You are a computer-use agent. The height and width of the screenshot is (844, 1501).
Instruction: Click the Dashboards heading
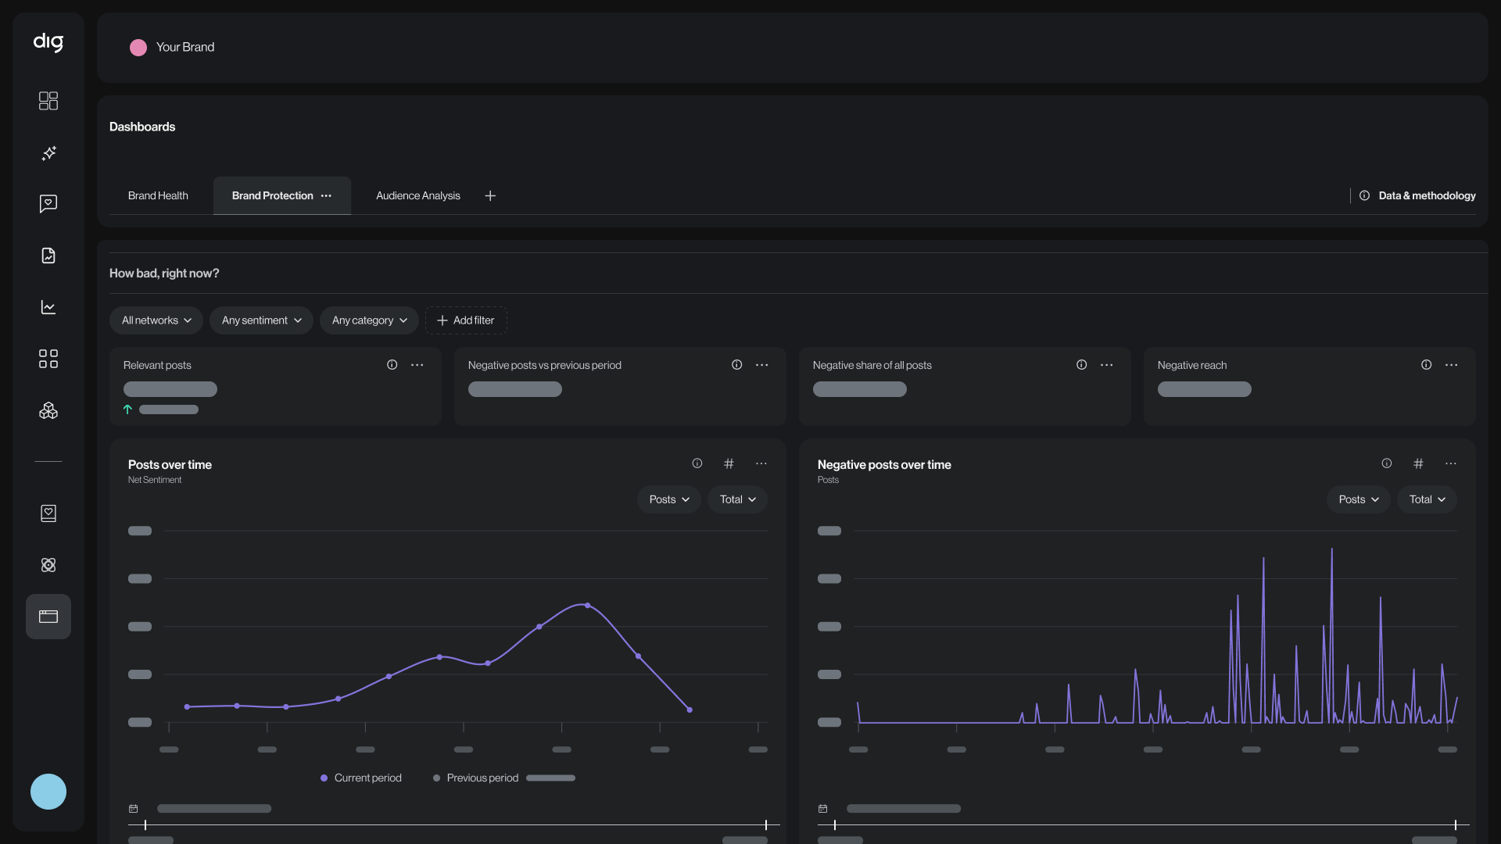[142, 127]
